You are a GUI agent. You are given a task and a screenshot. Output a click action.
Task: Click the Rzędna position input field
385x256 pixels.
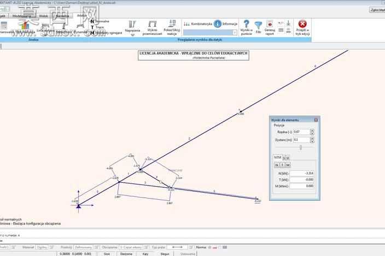click(301, 132)
